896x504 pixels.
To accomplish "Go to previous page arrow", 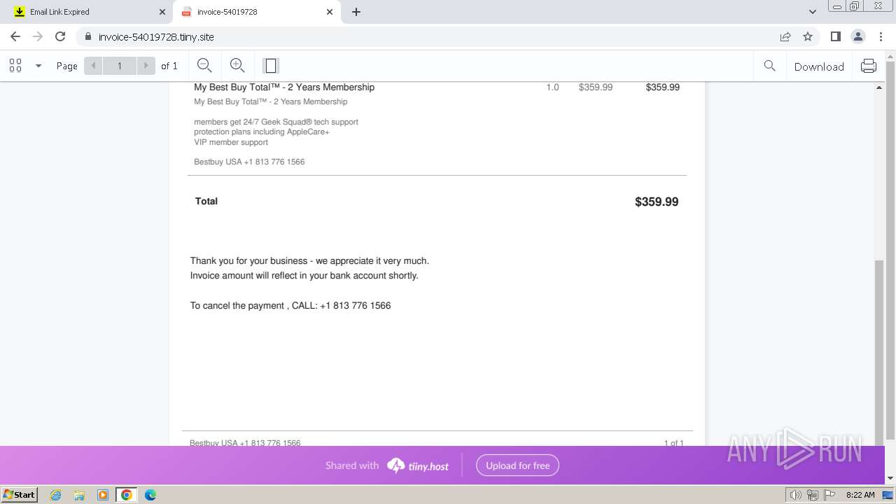I will 93,66.
